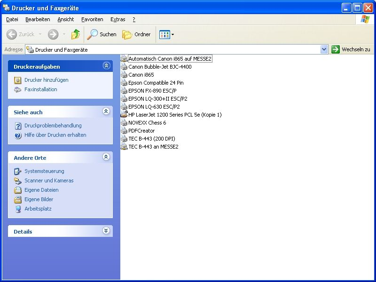Collapse the Siehe auch panel
376x282 pixels.
coord(106,111)
